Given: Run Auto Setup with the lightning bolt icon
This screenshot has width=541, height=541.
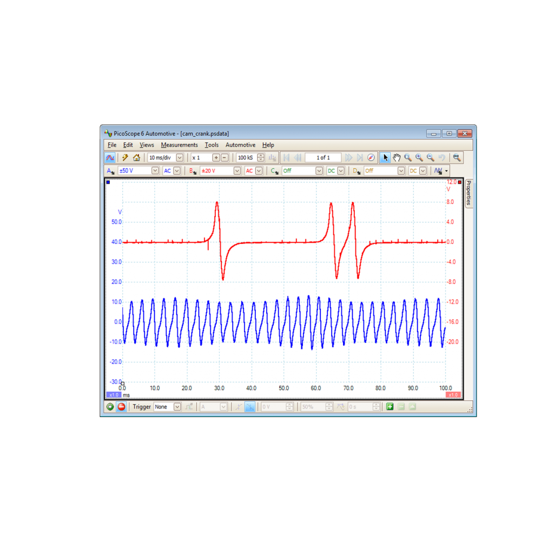Looking at the screenshot, I should click(x=124, y=157).
